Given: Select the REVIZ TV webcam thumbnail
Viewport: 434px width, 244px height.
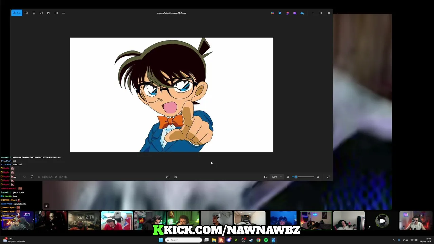Looking at the screenshot, I should 84,221.
